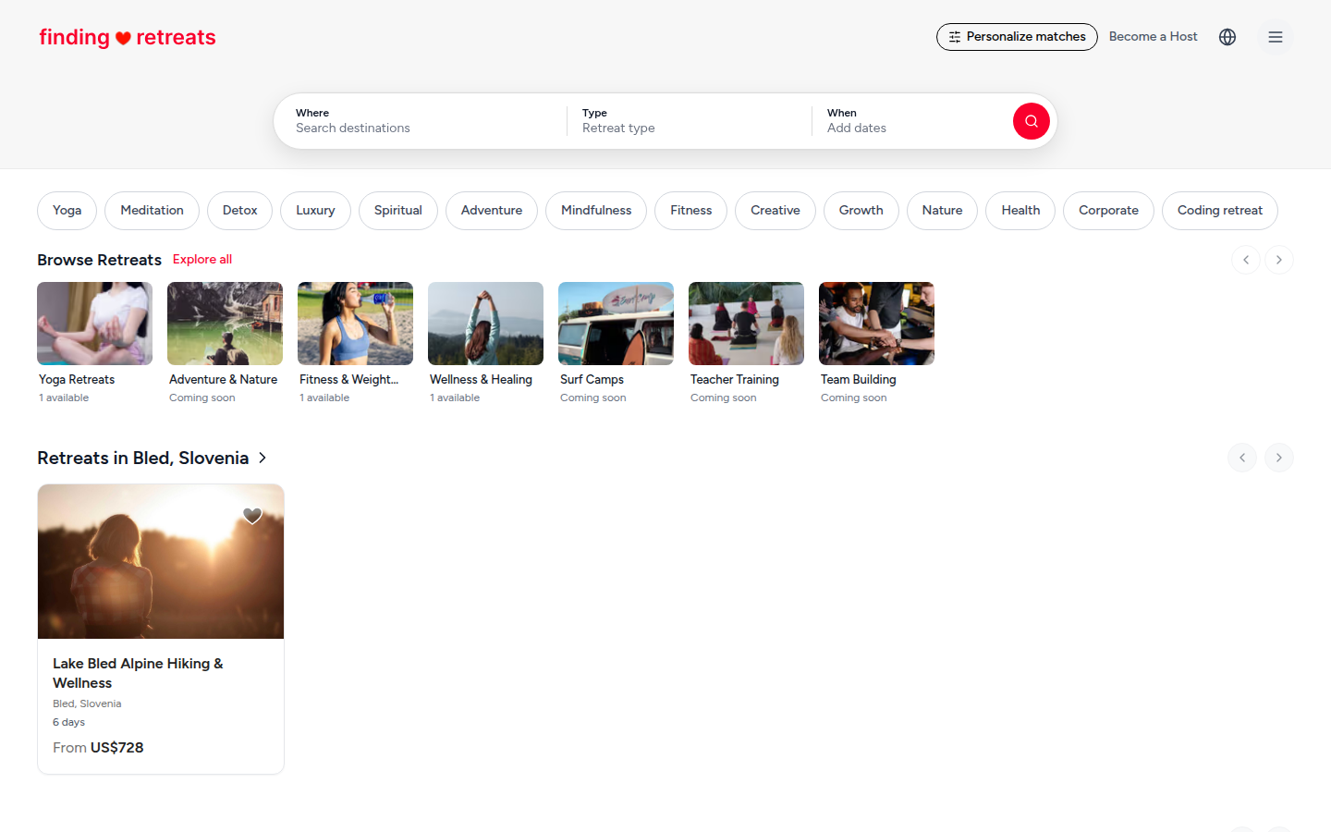
Task: Select the Health chip
Action: (x=1020, y=211)
